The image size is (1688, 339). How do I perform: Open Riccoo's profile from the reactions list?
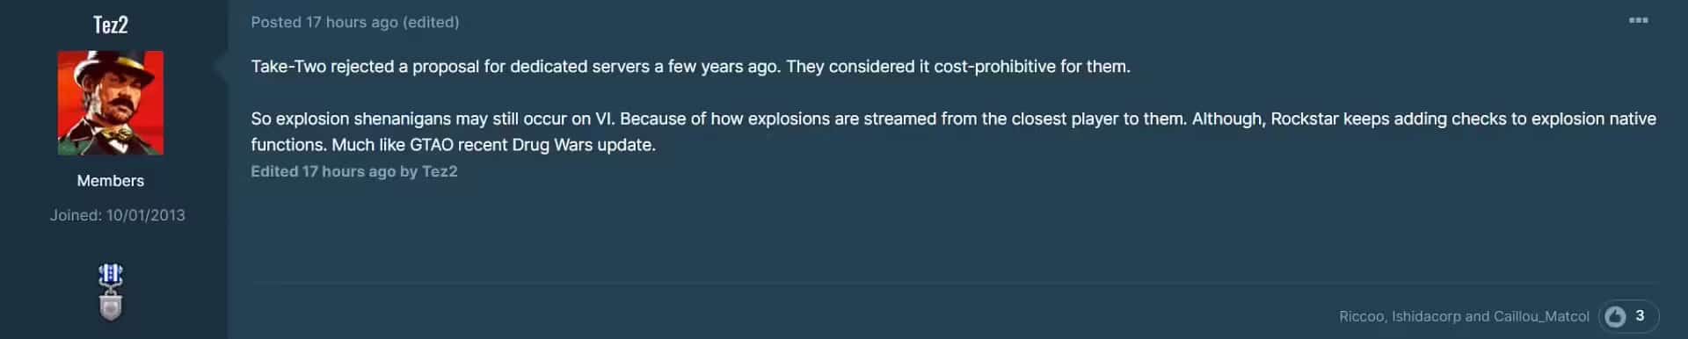[x=1361, y=316]
